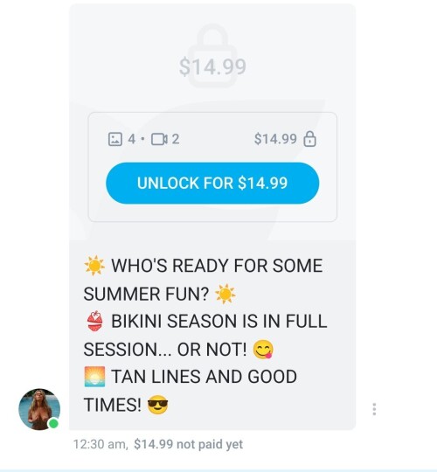Click the 12:30 am timestamp
The image size is (437, 472).
(101, 444)
